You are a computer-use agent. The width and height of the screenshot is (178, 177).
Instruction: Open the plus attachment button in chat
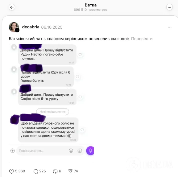12,151
